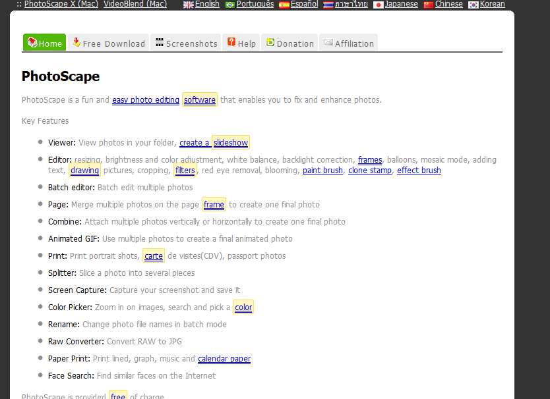550x399 pixels.
Task: Switch language to English
Action: coord(207,4)
